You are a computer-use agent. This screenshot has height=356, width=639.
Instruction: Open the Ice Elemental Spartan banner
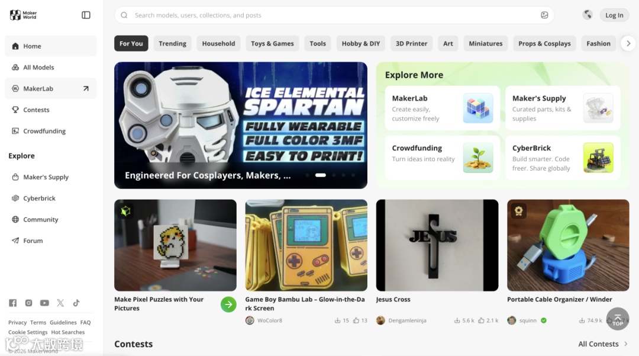click(x=241, y=125)
